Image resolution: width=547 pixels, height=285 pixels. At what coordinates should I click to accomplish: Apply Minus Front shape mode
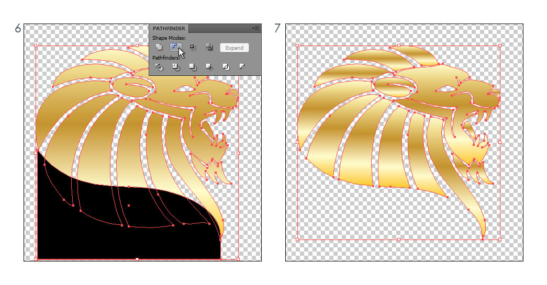coord(176,47)
